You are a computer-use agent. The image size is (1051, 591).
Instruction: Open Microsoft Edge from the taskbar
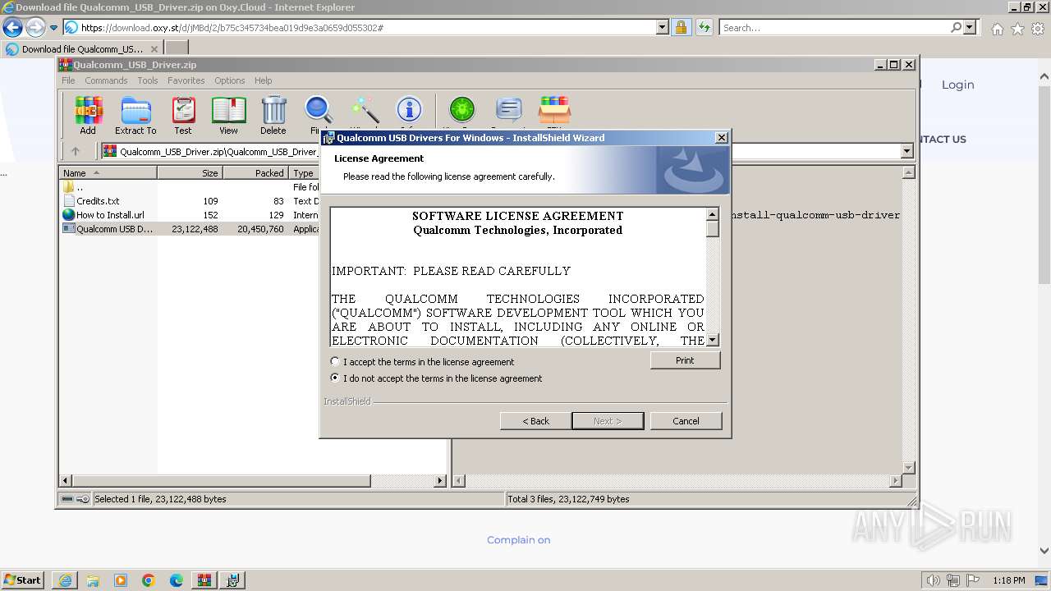(177, 580)
